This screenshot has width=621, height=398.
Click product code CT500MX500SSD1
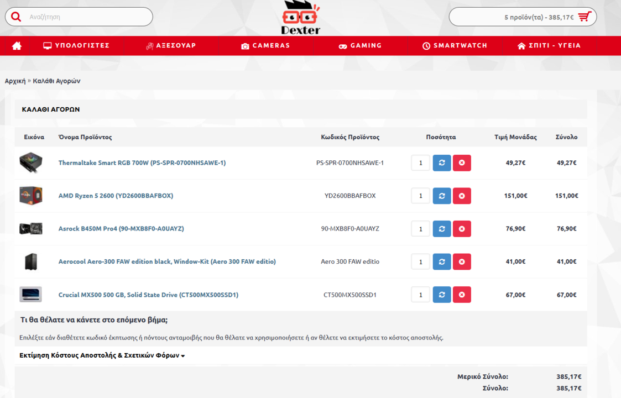pos(350,295)
